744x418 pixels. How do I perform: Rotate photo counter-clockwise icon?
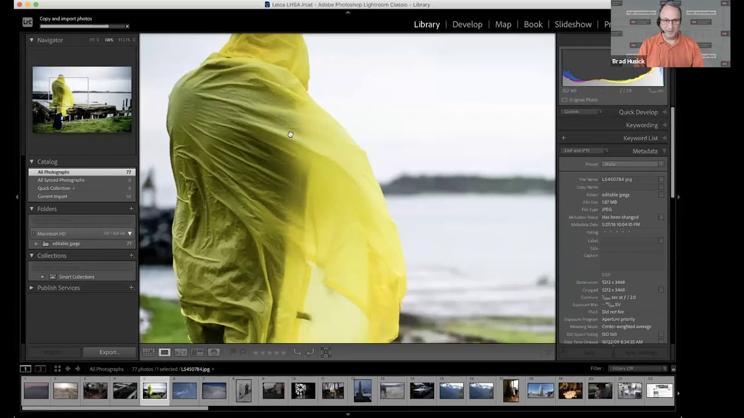[297, 352]
